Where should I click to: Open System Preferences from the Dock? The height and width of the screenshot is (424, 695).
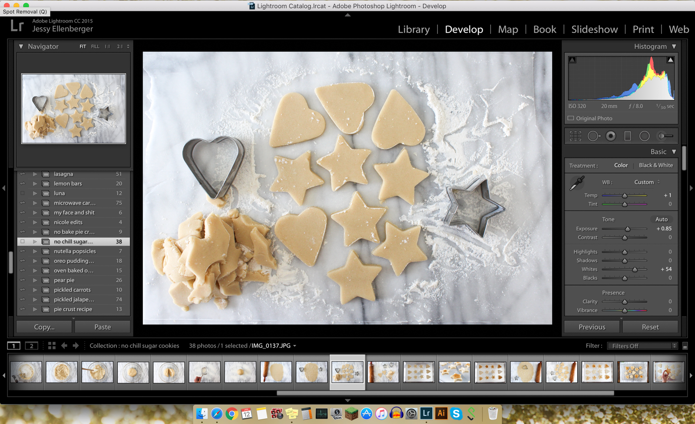(x=411, y=414)
